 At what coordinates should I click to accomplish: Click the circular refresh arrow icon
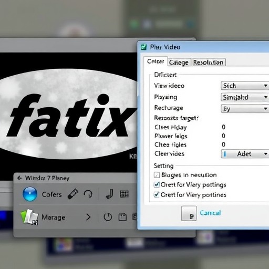coord(88,194)
